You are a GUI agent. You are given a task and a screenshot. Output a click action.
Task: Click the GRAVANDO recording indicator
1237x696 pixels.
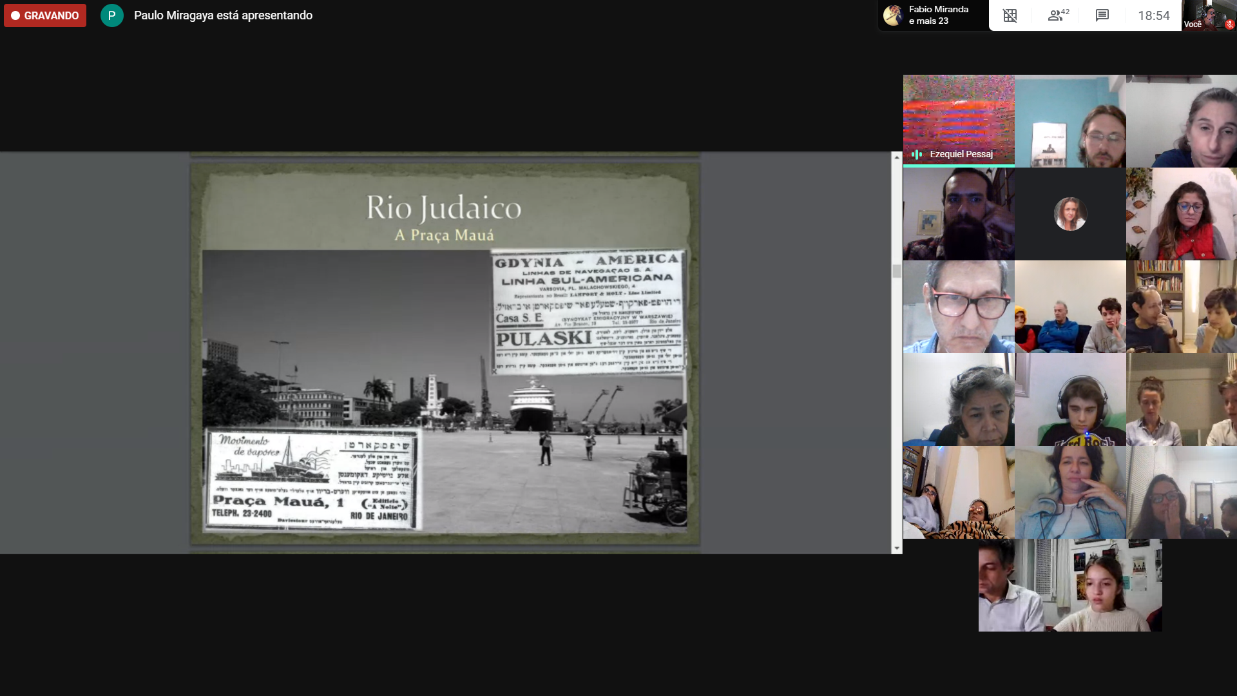pos(45,15)
